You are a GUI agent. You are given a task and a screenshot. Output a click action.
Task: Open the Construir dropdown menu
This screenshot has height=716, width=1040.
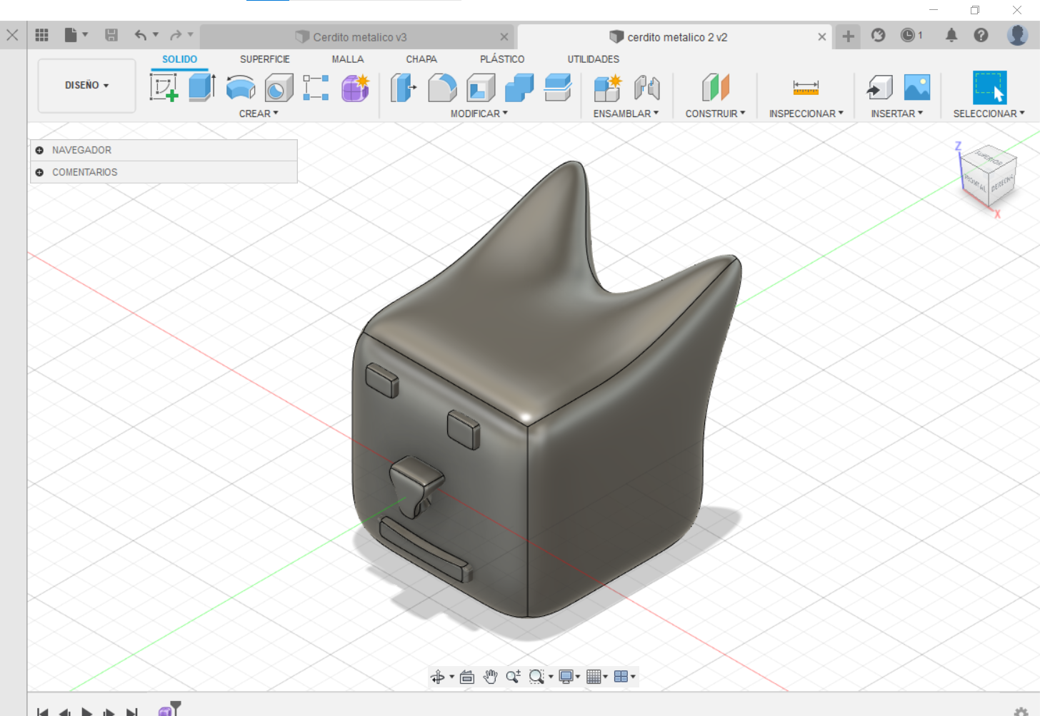[x=715, y=114]
